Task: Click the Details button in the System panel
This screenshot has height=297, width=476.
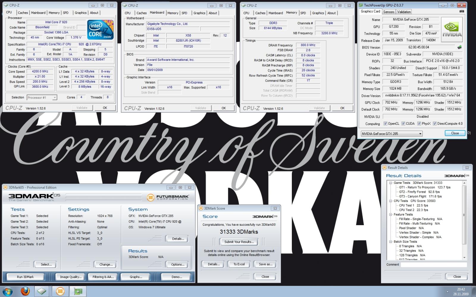Action: [x=178, y=238]
